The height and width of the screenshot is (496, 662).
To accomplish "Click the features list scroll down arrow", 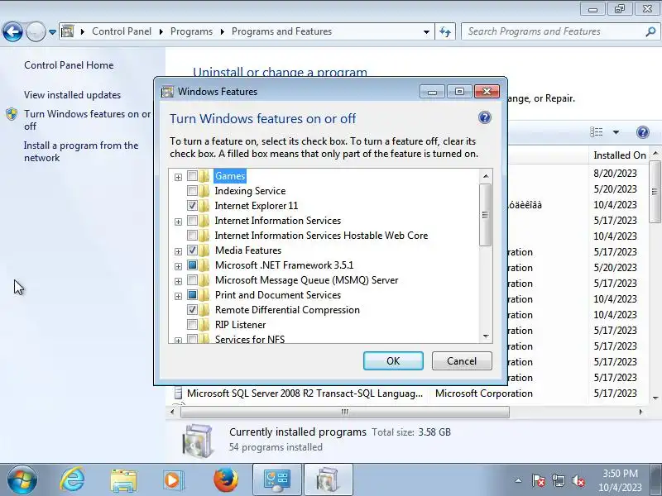I will point(486,336).
